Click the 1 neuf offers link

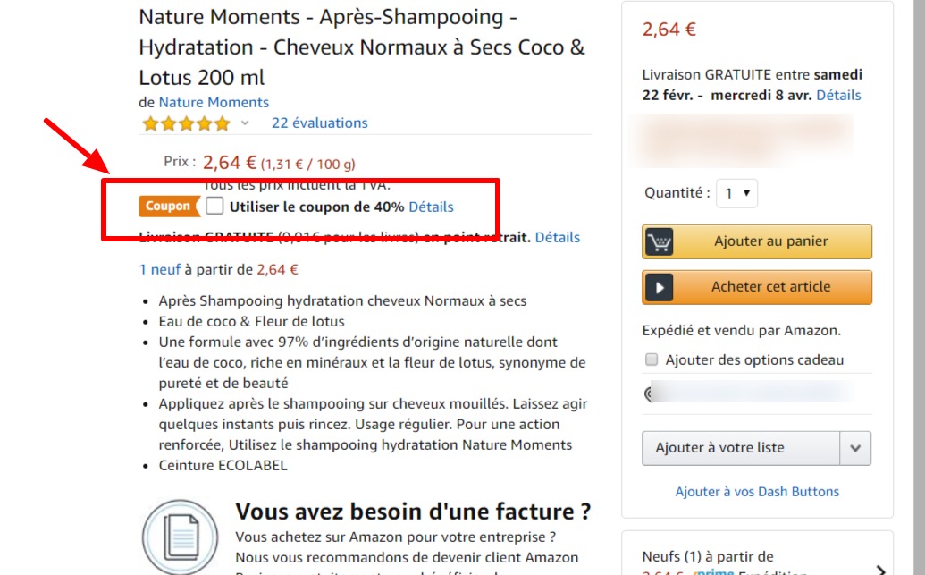click(x=163, y=268)
